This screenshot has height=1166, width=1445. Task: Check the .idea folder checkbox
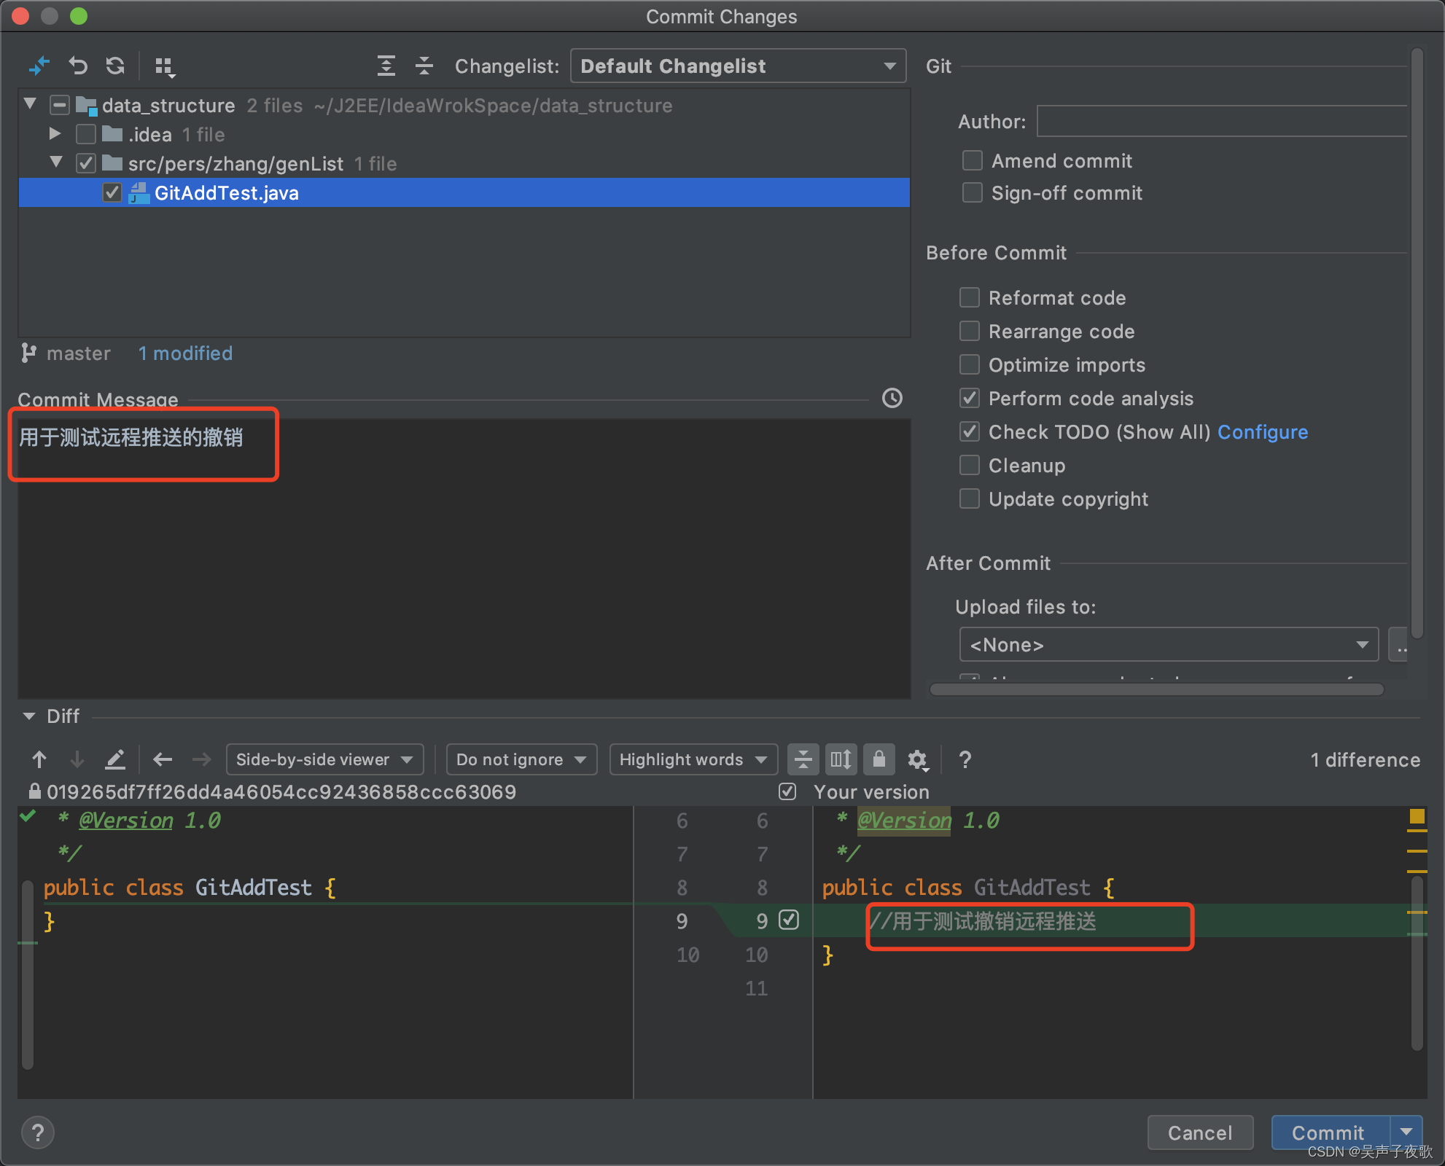tap(86, 134)
